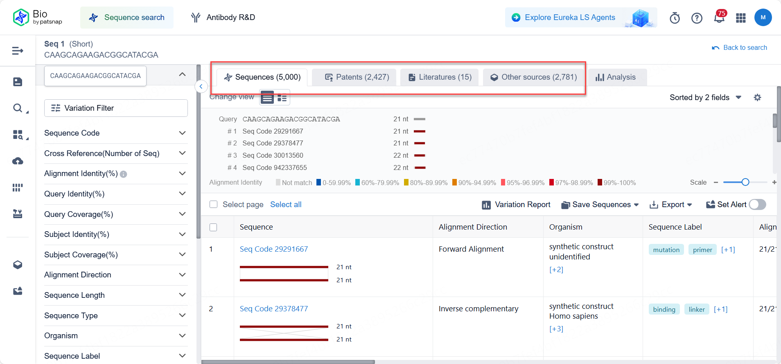Viewport: 781px width, 364px height.
Task: Open the help question mark icon
Action: click(x=697, y=18)
